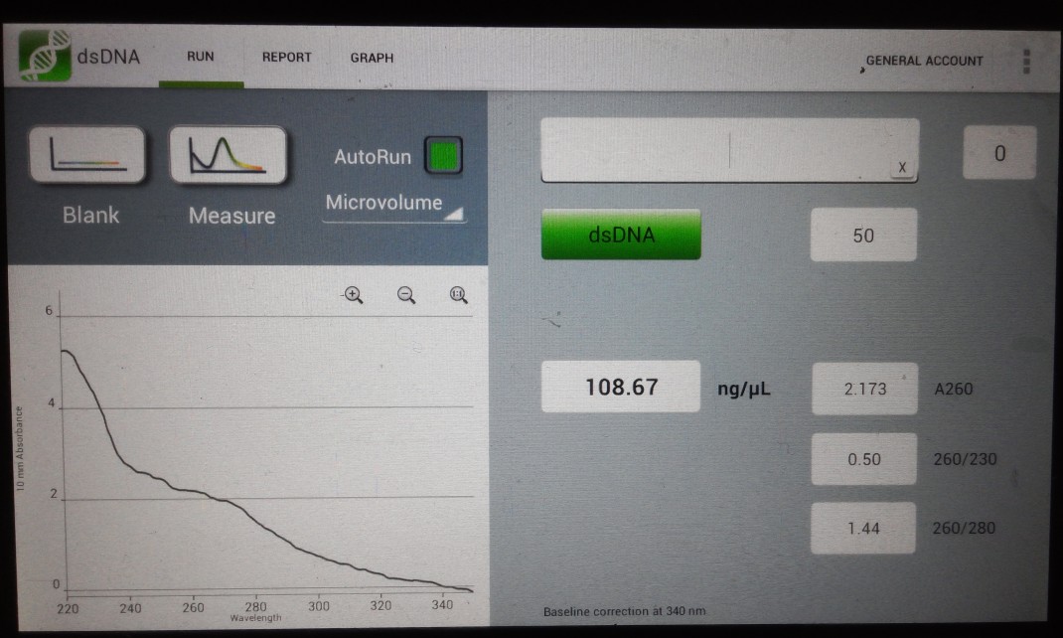The image size is (1063, 638).
Task: Zoom out on the absorbance graph
Action: [x=405, y=294]
